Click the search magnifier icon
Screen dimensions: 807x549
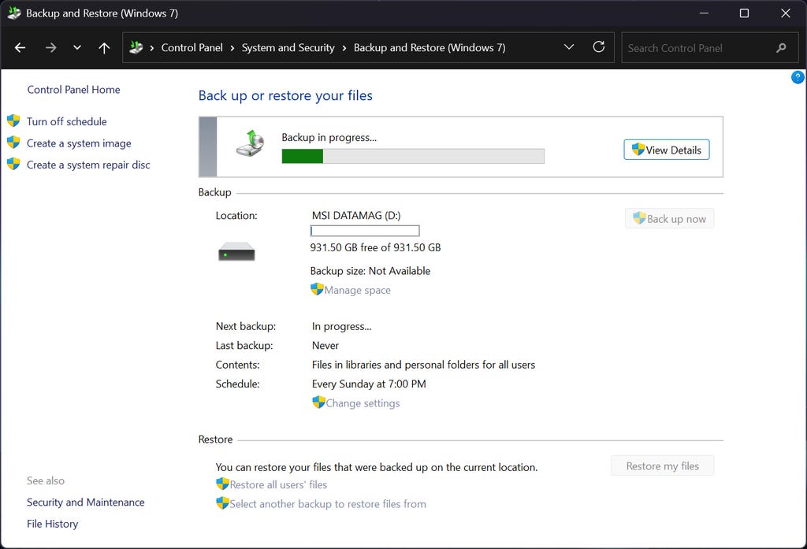pos(781,48)
